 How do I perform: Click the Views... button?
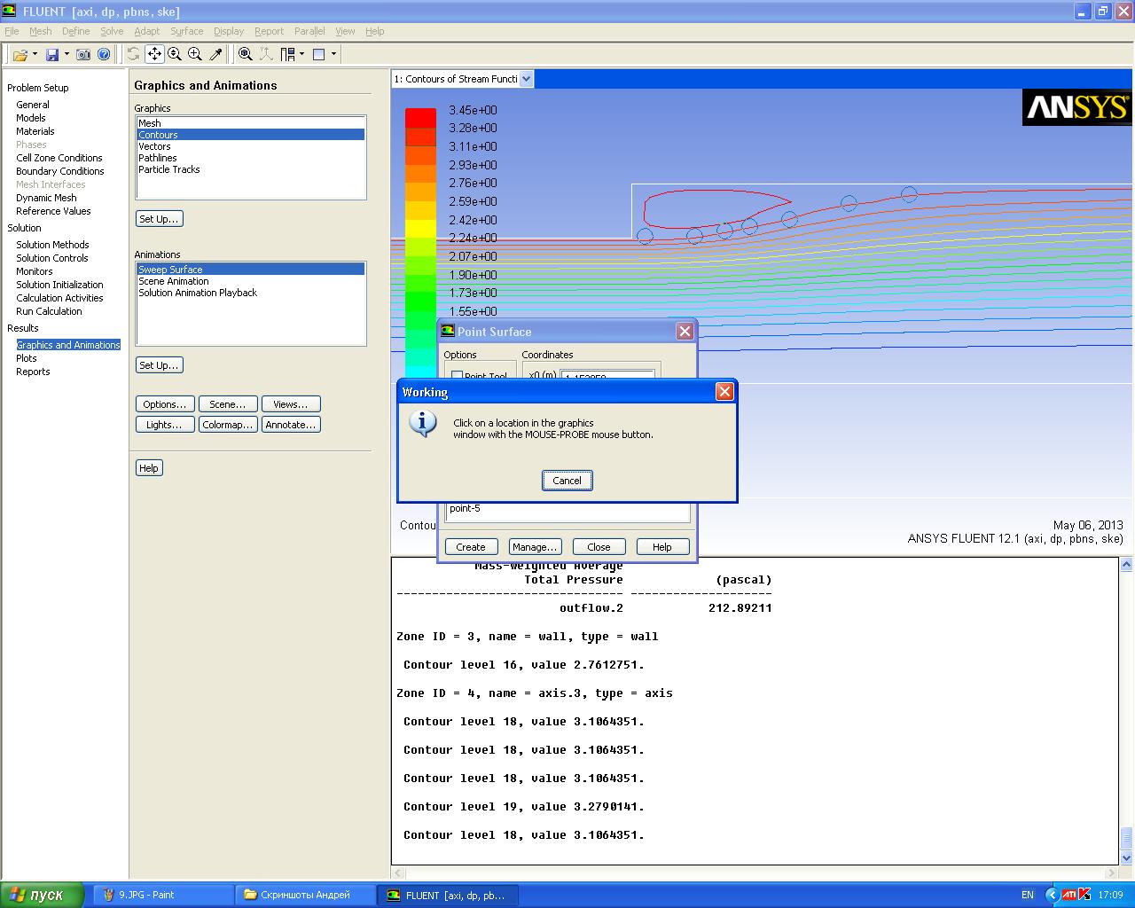click(291, 404)
